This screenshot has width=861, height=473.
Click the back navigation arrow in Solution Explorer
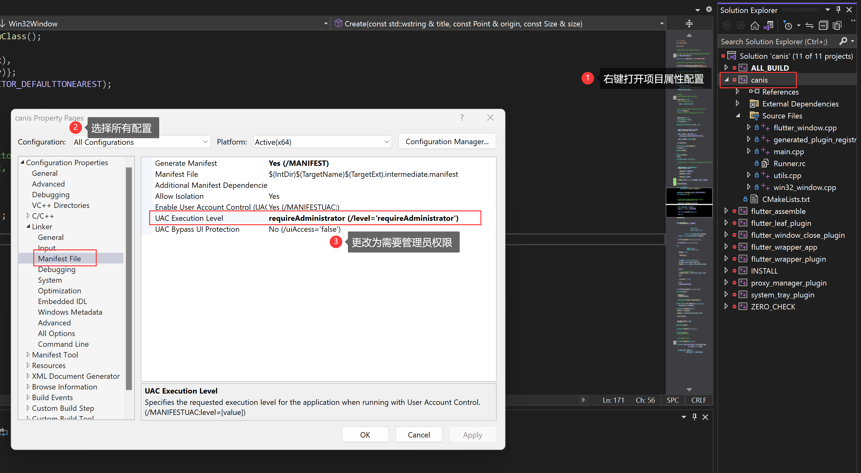pos(727,26)
